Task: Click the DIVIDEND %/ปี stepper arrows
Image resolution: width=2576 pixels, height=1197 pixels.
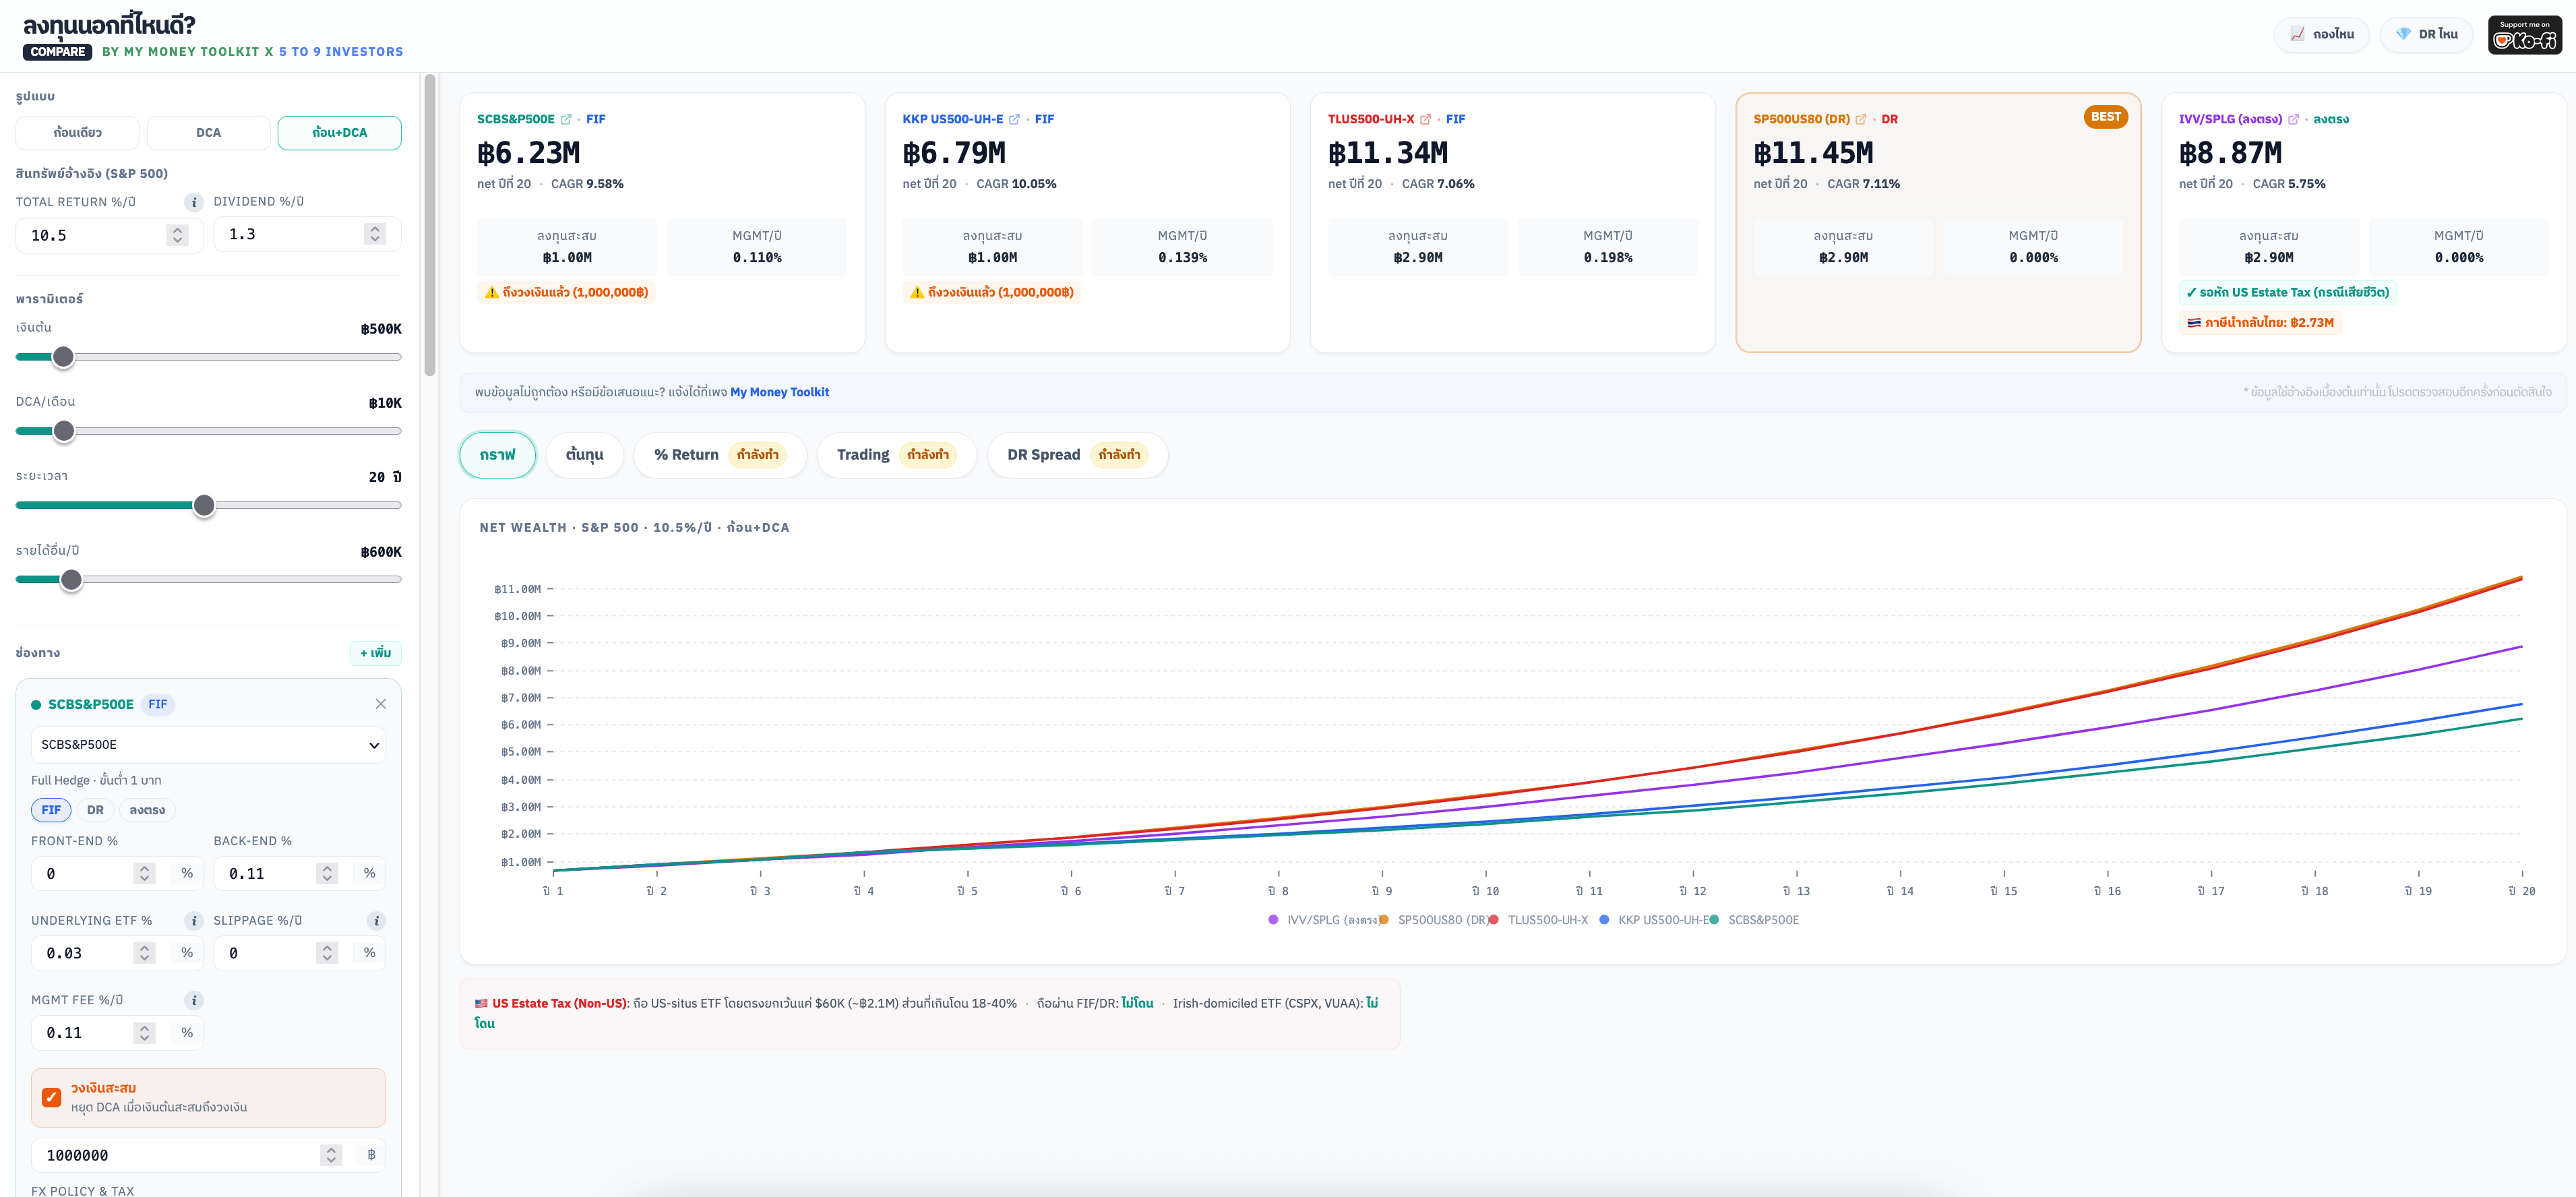Action: pyautogui.click(x=375, y=234)
